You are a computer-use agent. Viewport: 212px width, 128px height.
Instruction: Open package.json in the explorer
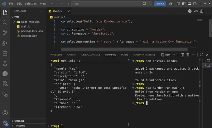[29, 36]
